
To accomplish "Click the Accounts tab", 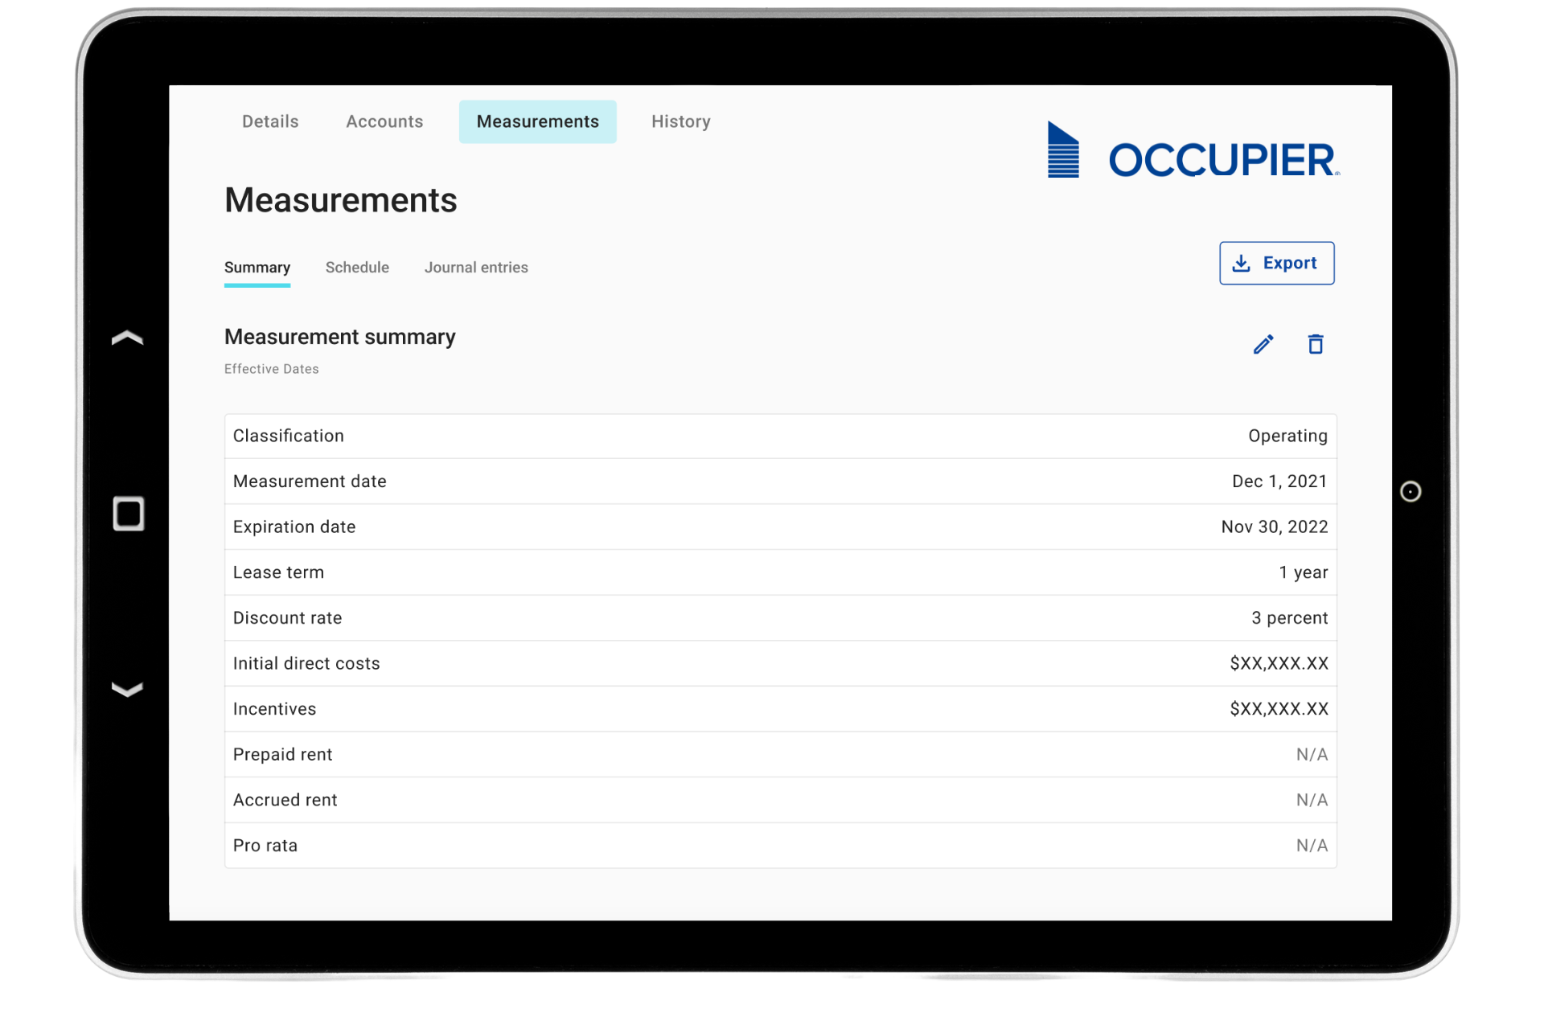I will click(385, 120).
